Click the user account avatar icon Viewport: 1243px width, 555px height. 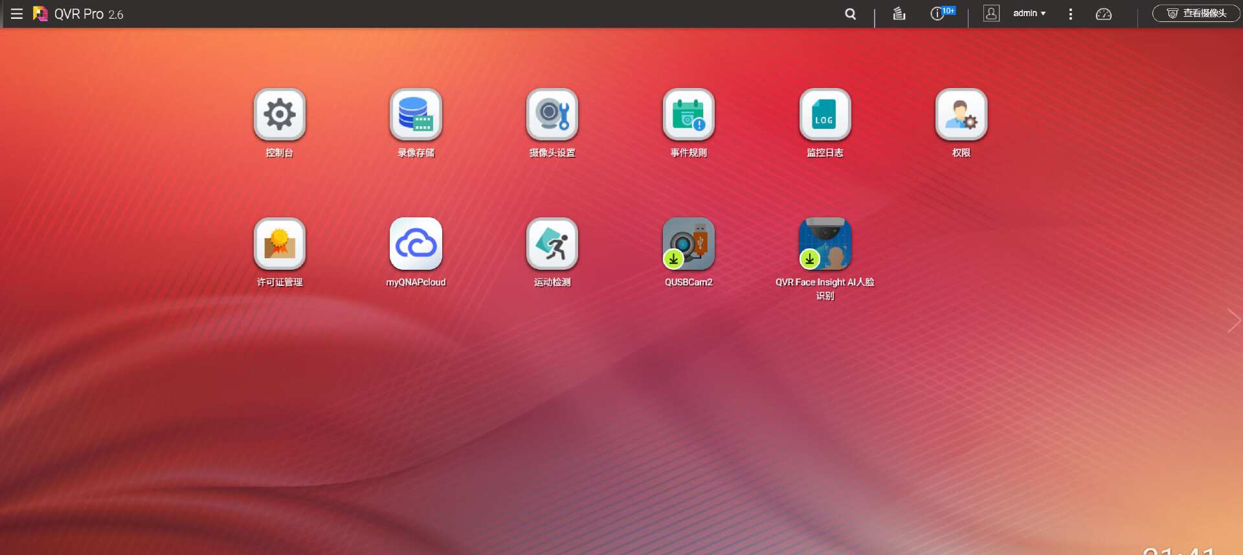coord(991,14)
